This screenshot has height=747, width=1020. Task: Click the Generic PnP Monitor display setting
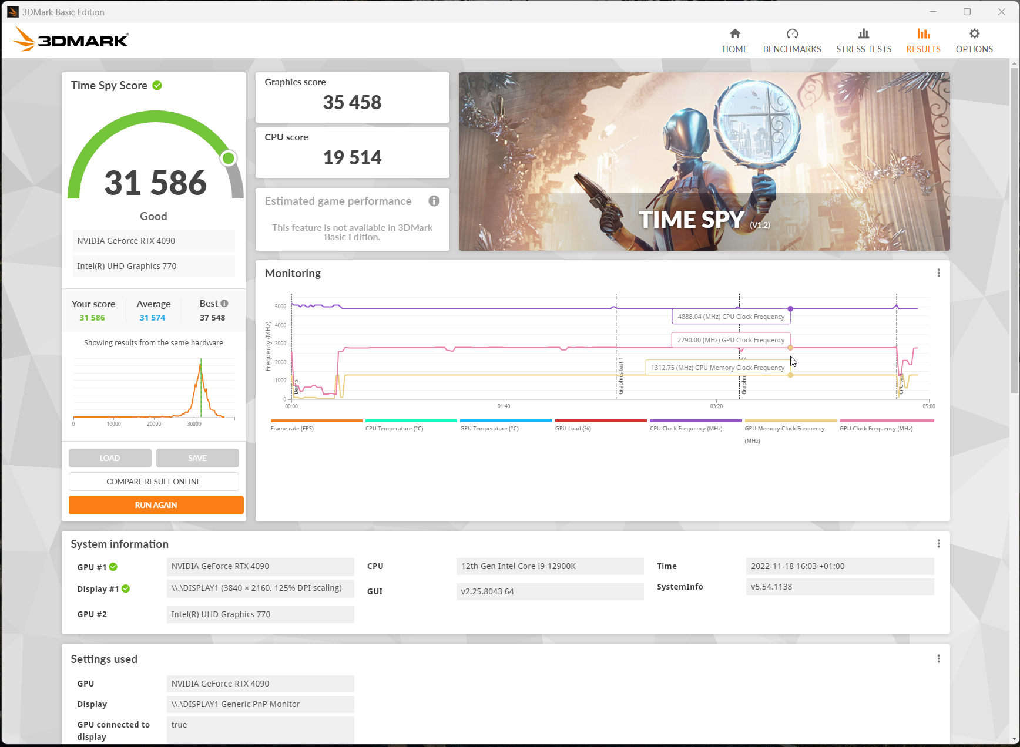(260, 704)
